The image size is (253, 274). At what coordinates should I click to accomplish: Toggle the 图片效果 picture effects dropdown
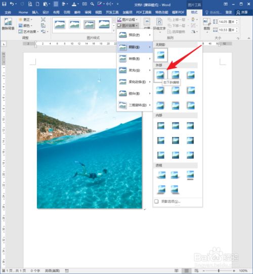pyautogui.click(x=128, y=25)
